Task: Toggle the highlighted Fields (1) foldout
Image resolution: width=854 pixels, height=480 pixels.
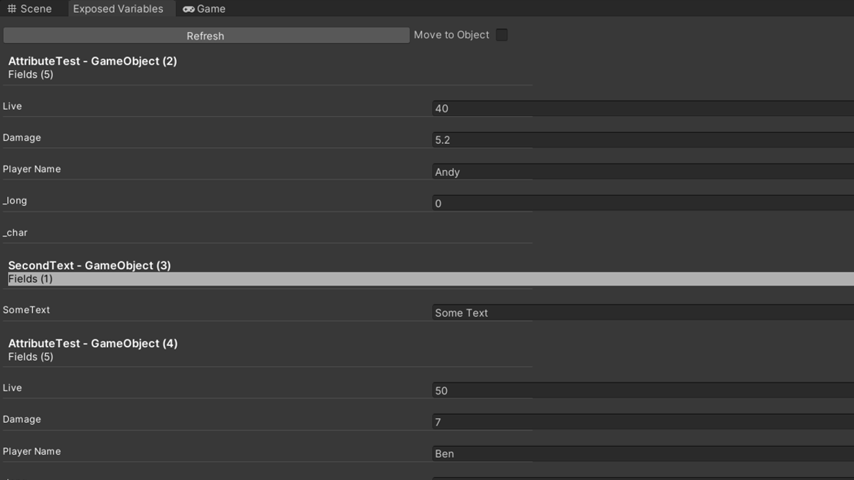Action: (31, 279)
